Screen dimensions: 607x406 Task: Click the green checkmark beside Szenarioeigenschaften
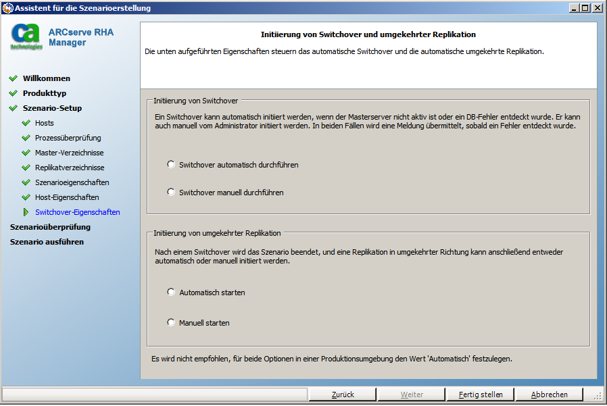(x=26, y=182)
